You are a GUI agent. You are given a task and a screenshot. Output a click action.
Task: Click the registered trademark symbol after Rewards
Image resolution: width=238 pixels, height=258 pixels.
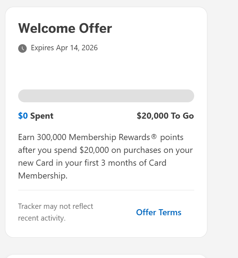coord(154,137)
